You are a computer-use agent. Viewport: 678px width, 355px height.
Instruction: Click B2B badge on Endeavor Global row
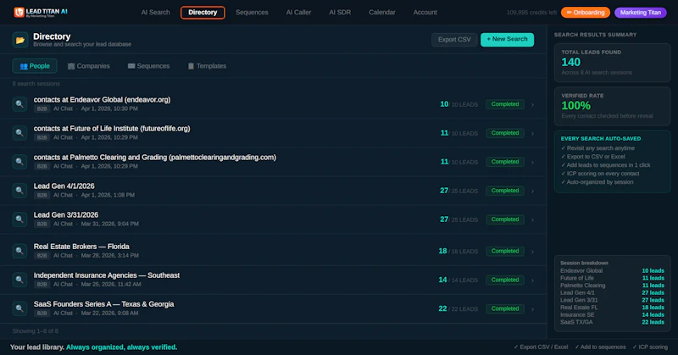point(42,109)
